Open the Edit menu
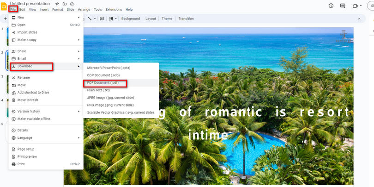 pos(23,10)
